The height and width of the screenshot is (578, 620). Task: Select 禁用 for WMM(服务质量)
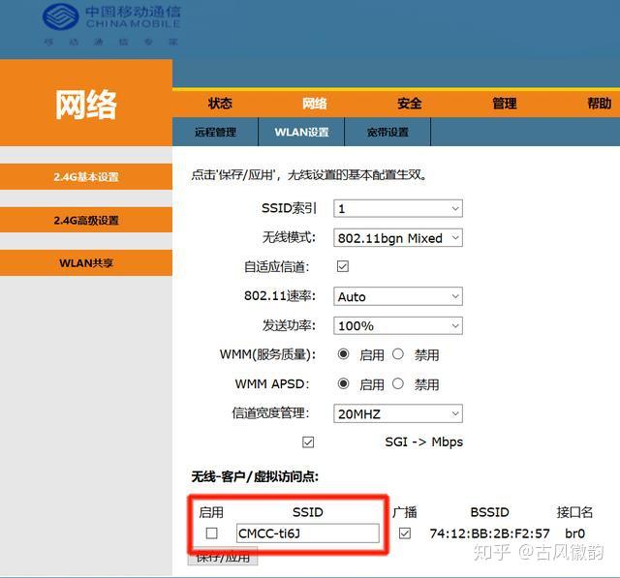tap(398, 354)
